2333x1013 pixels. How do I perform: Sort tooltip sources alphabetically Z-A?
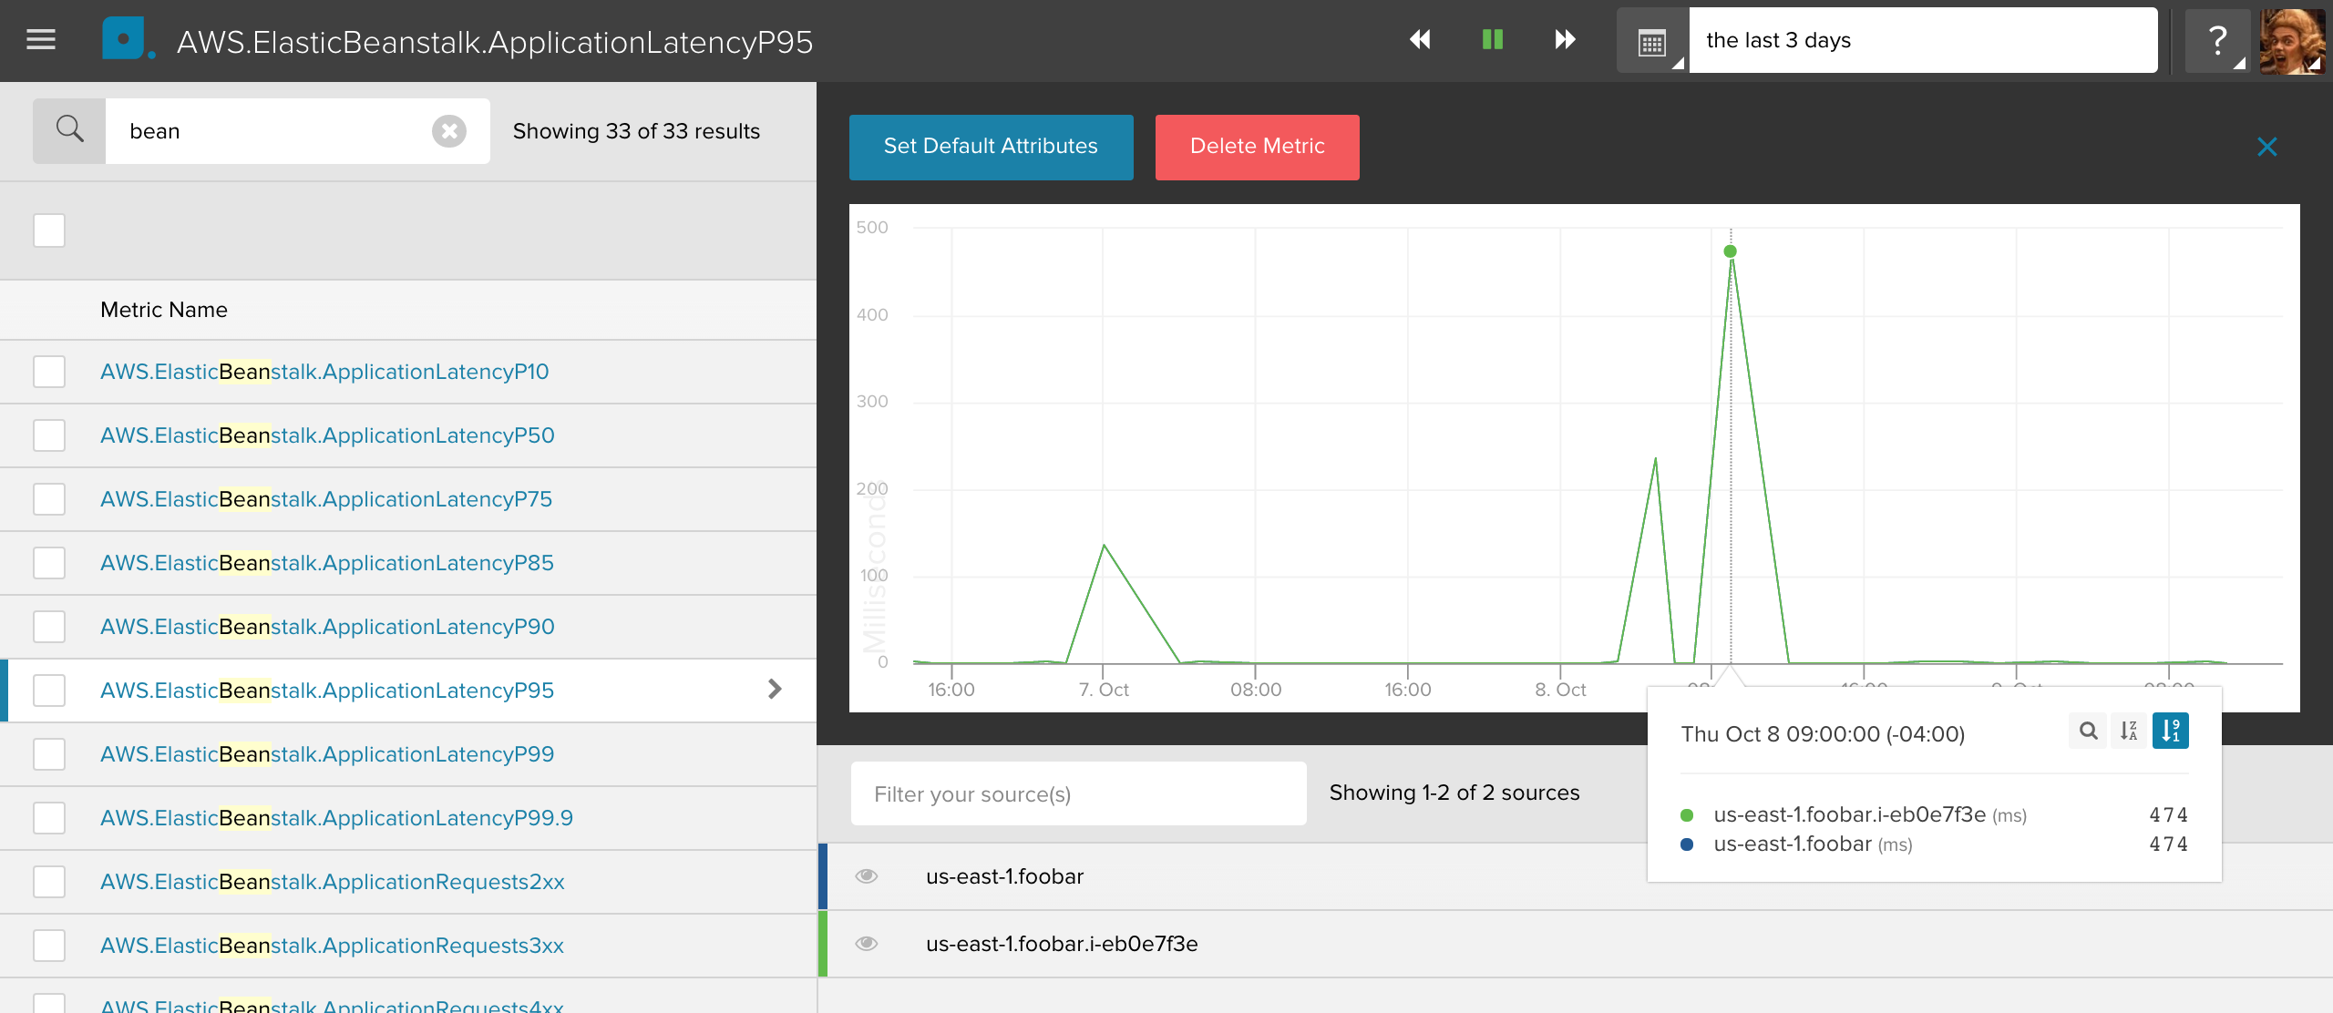[x=2129, y=731]
